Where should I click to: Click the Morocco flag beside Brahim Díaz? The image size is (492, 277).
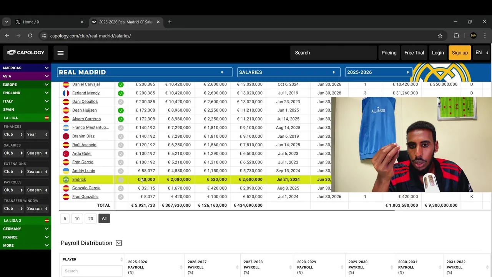click(x=66, y=136)
